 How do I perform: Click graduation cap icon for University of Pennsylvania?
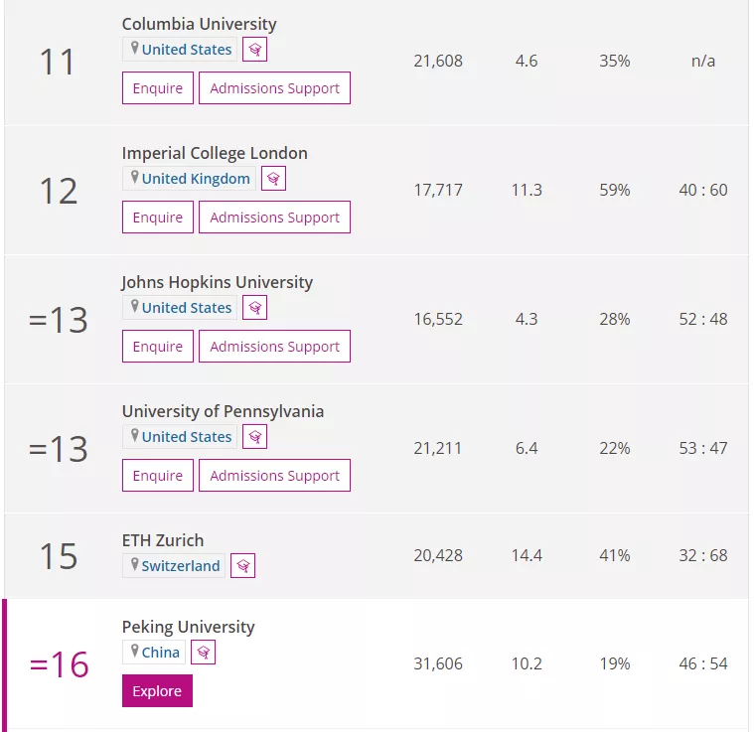tap(255, 437)
